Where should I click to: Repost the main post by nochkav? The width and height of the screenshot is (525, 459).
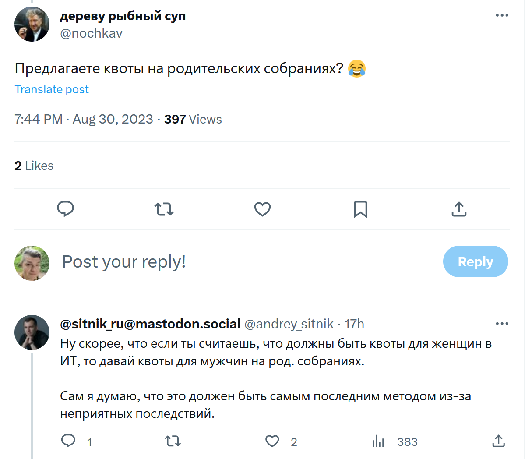[164, 209]
